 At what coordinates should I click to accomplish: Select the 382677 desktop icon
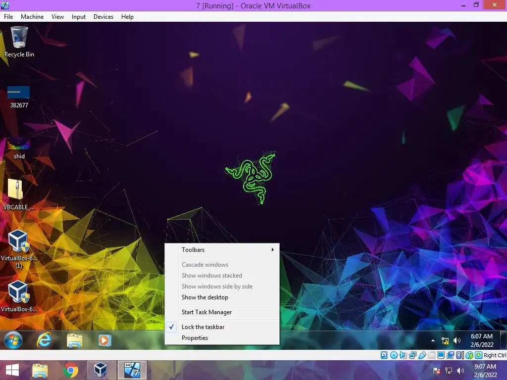[x=19, y=97]
